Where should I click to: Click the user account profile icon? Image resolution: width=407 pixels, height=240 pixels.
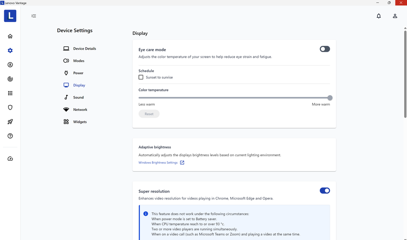point(395,16)
